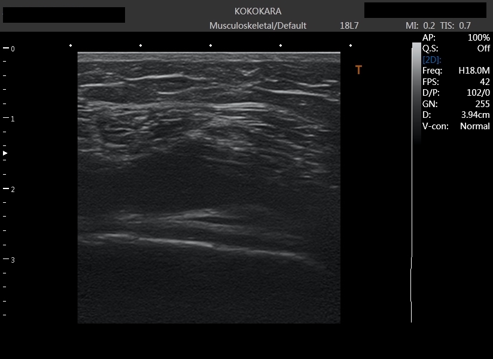Click the 2 cm depth scale marker

pyautogui.click(x=9, y=189)
